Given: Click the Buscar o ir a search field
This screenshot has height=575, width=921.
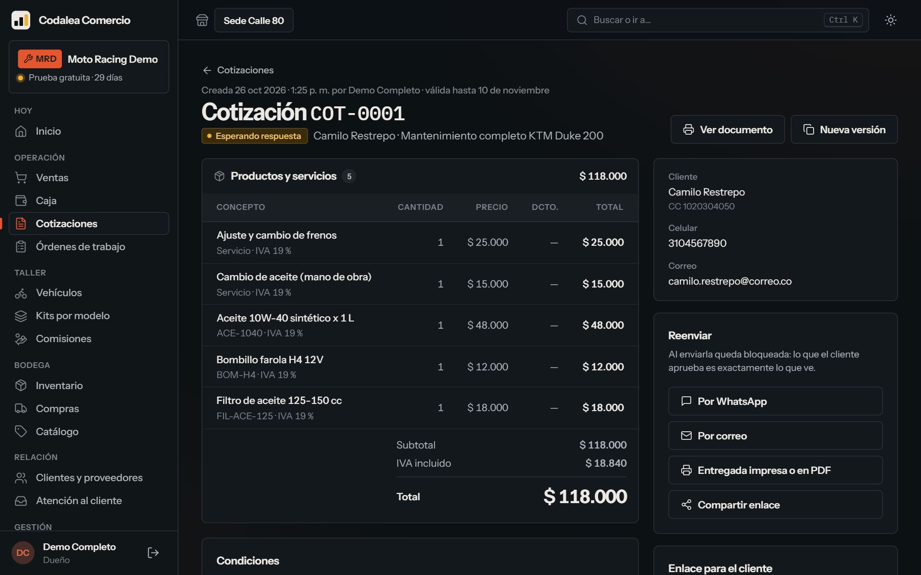Looking at the screenshot, I should pyautogui.click(x=718, y=20).
